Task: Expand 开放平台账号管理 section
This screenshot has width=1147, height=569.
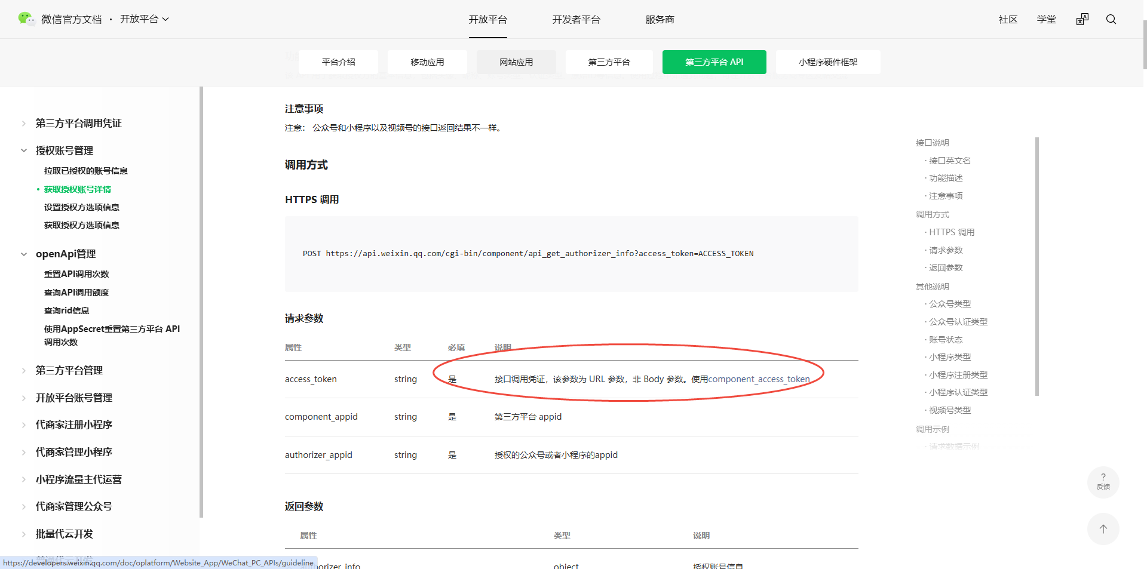Action: 73,398
